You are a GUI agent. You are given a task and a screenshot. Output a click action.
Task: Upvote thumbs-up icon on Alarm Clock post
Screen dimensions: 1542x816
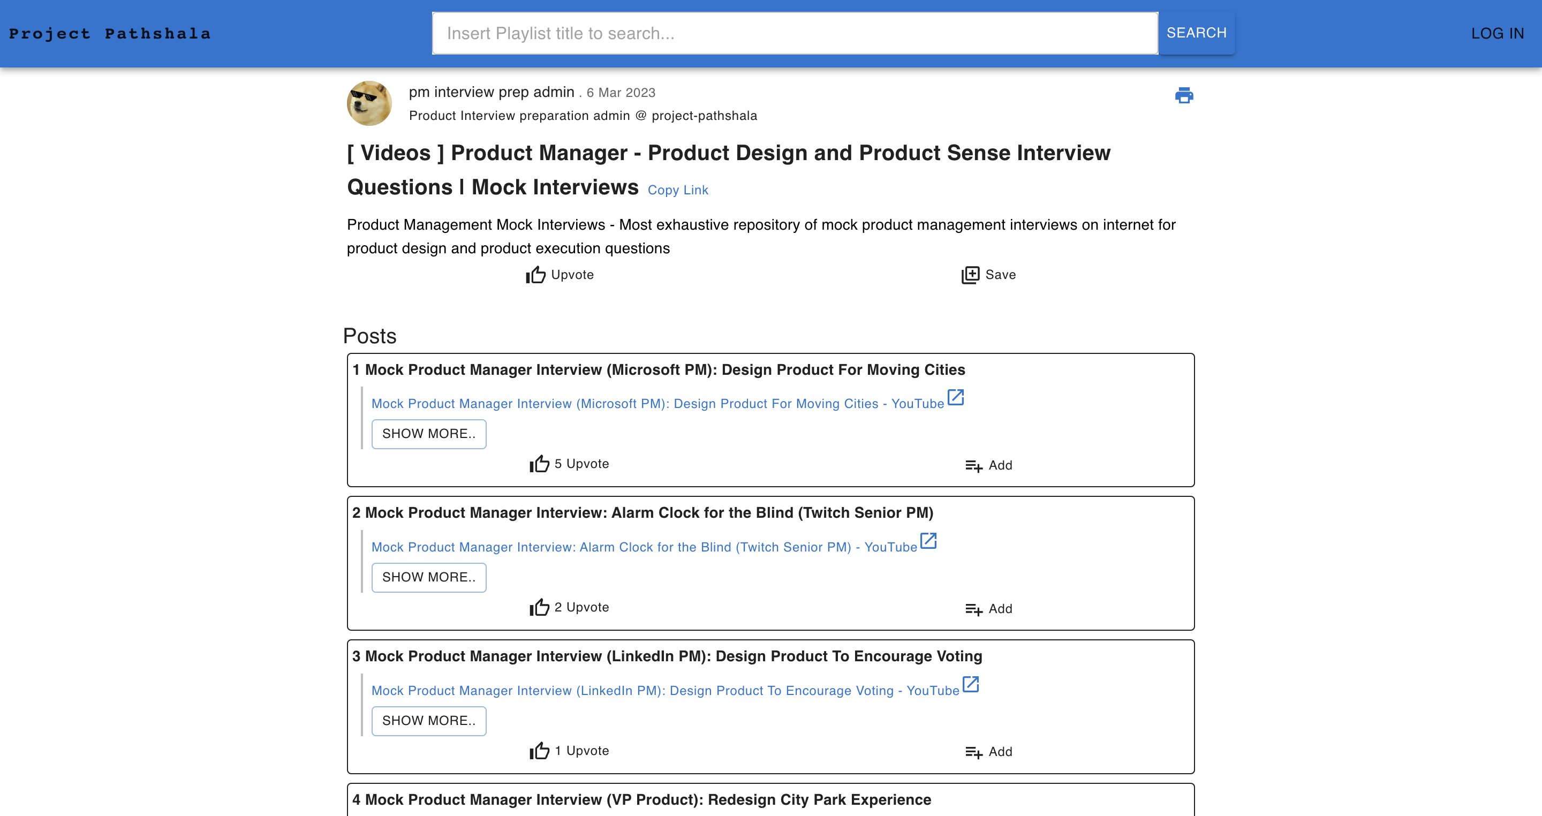[x=539, y=608]
